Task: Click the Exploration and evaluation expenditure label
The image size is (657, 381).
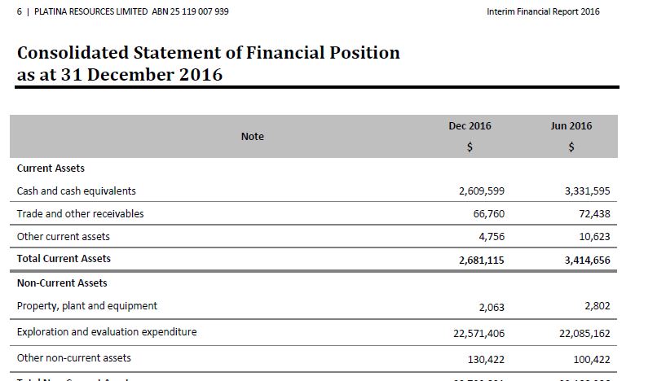Action: (x=107, y=332)
